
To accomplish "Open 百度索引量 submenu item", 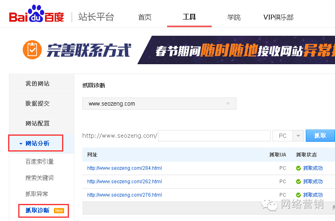I will pyautogui.click(x=39, y=162).
